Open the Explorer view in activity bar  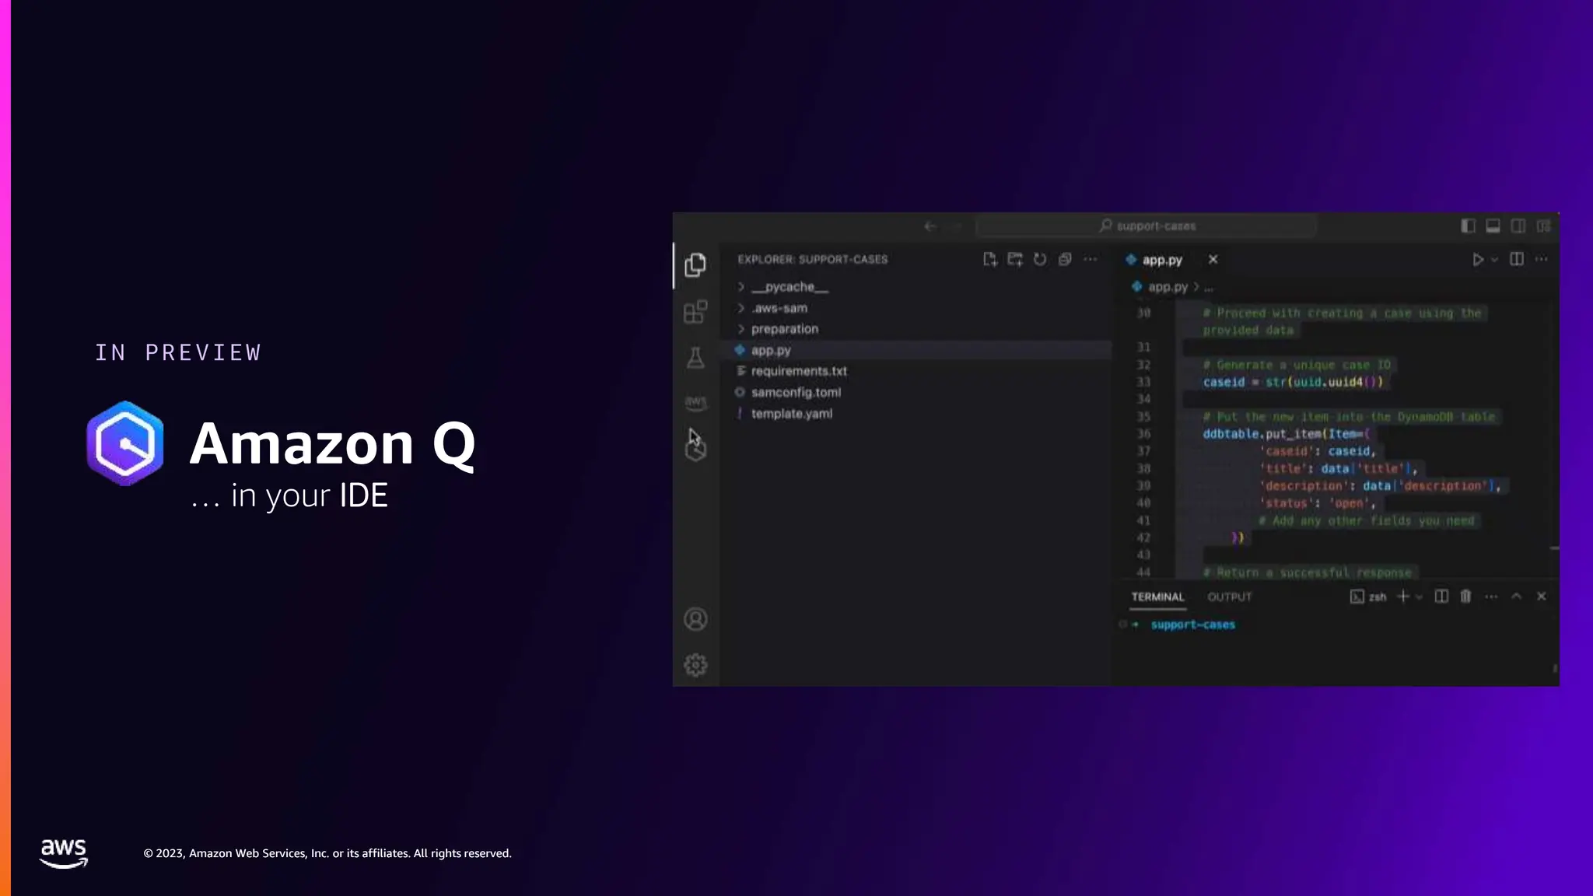(x=695, y=265)
